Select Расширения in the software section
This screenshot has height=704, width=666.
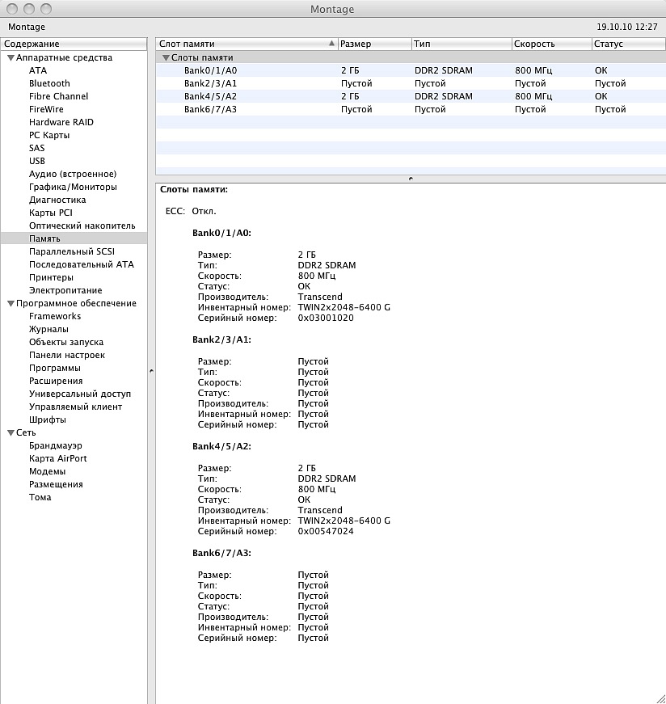[56, 381]
